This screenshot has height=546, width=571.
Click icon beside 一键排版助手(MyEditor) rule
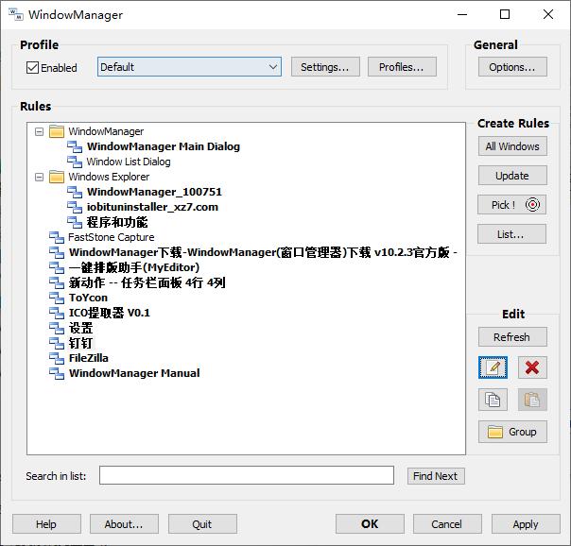pos(57,267)
